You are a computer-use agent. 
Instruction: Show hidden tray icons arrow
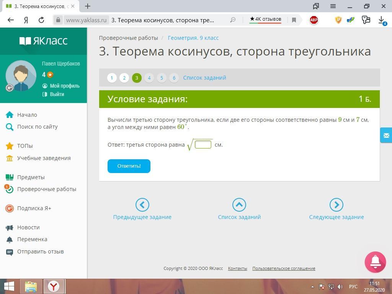coord(312,287)
